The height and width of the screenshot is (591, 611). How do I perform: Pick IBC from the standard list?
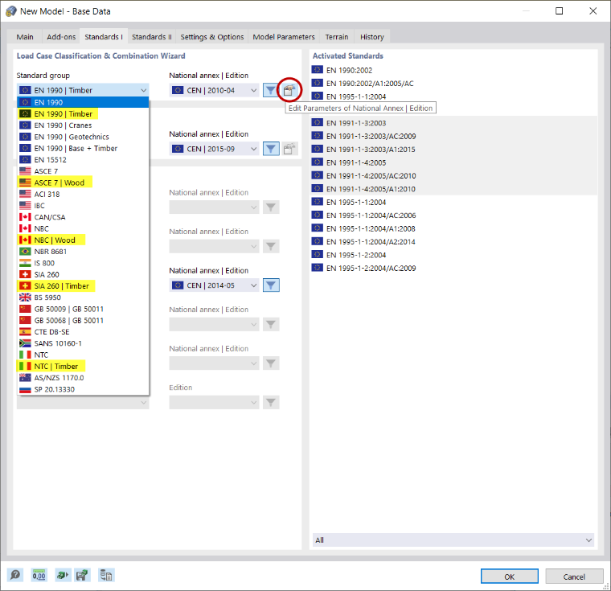(83, 206)
